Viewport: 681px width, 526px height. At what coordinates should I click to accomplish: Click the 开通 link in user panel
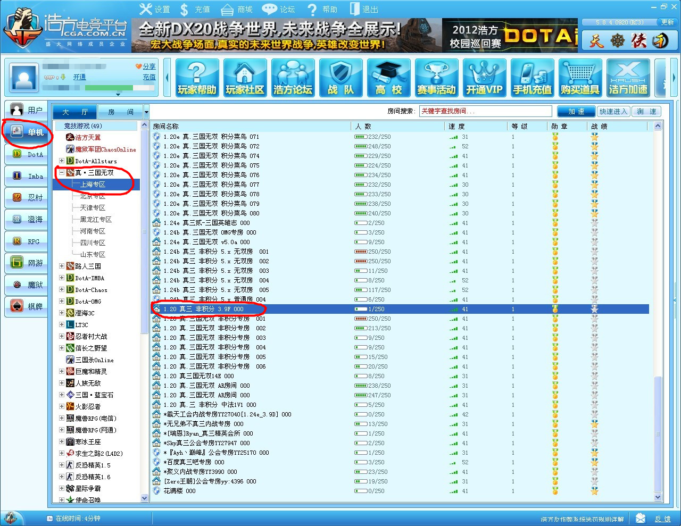coord(79,77)
